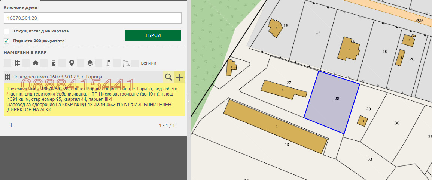Zoom to result using magnifier icon
The image size is (432, 180).
tap(168, 77)
